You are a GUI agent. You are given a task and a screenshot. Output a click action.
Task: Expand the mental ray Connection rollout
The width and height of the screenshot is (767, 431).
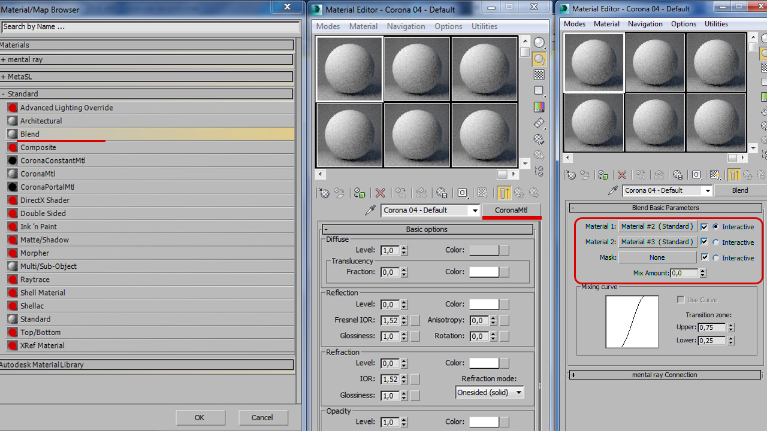tap(573, 375)
